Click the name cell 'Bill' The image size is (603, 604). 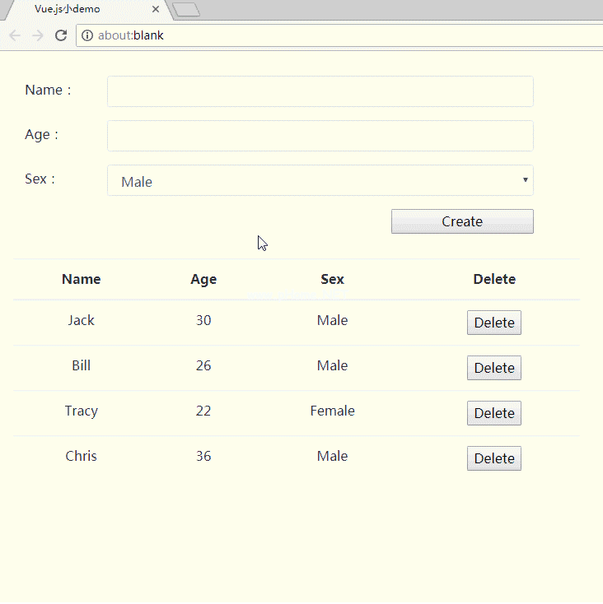pos(82,365)
